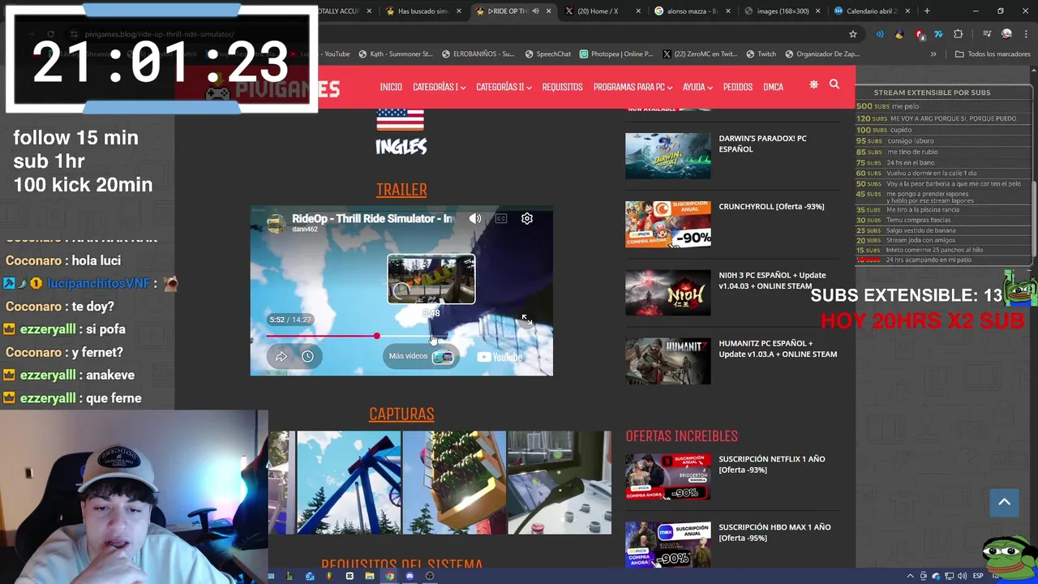Mute the RideOp trailer video volume
The image size is (1038, 584).
pyautogui.click(x=475, y=218)
